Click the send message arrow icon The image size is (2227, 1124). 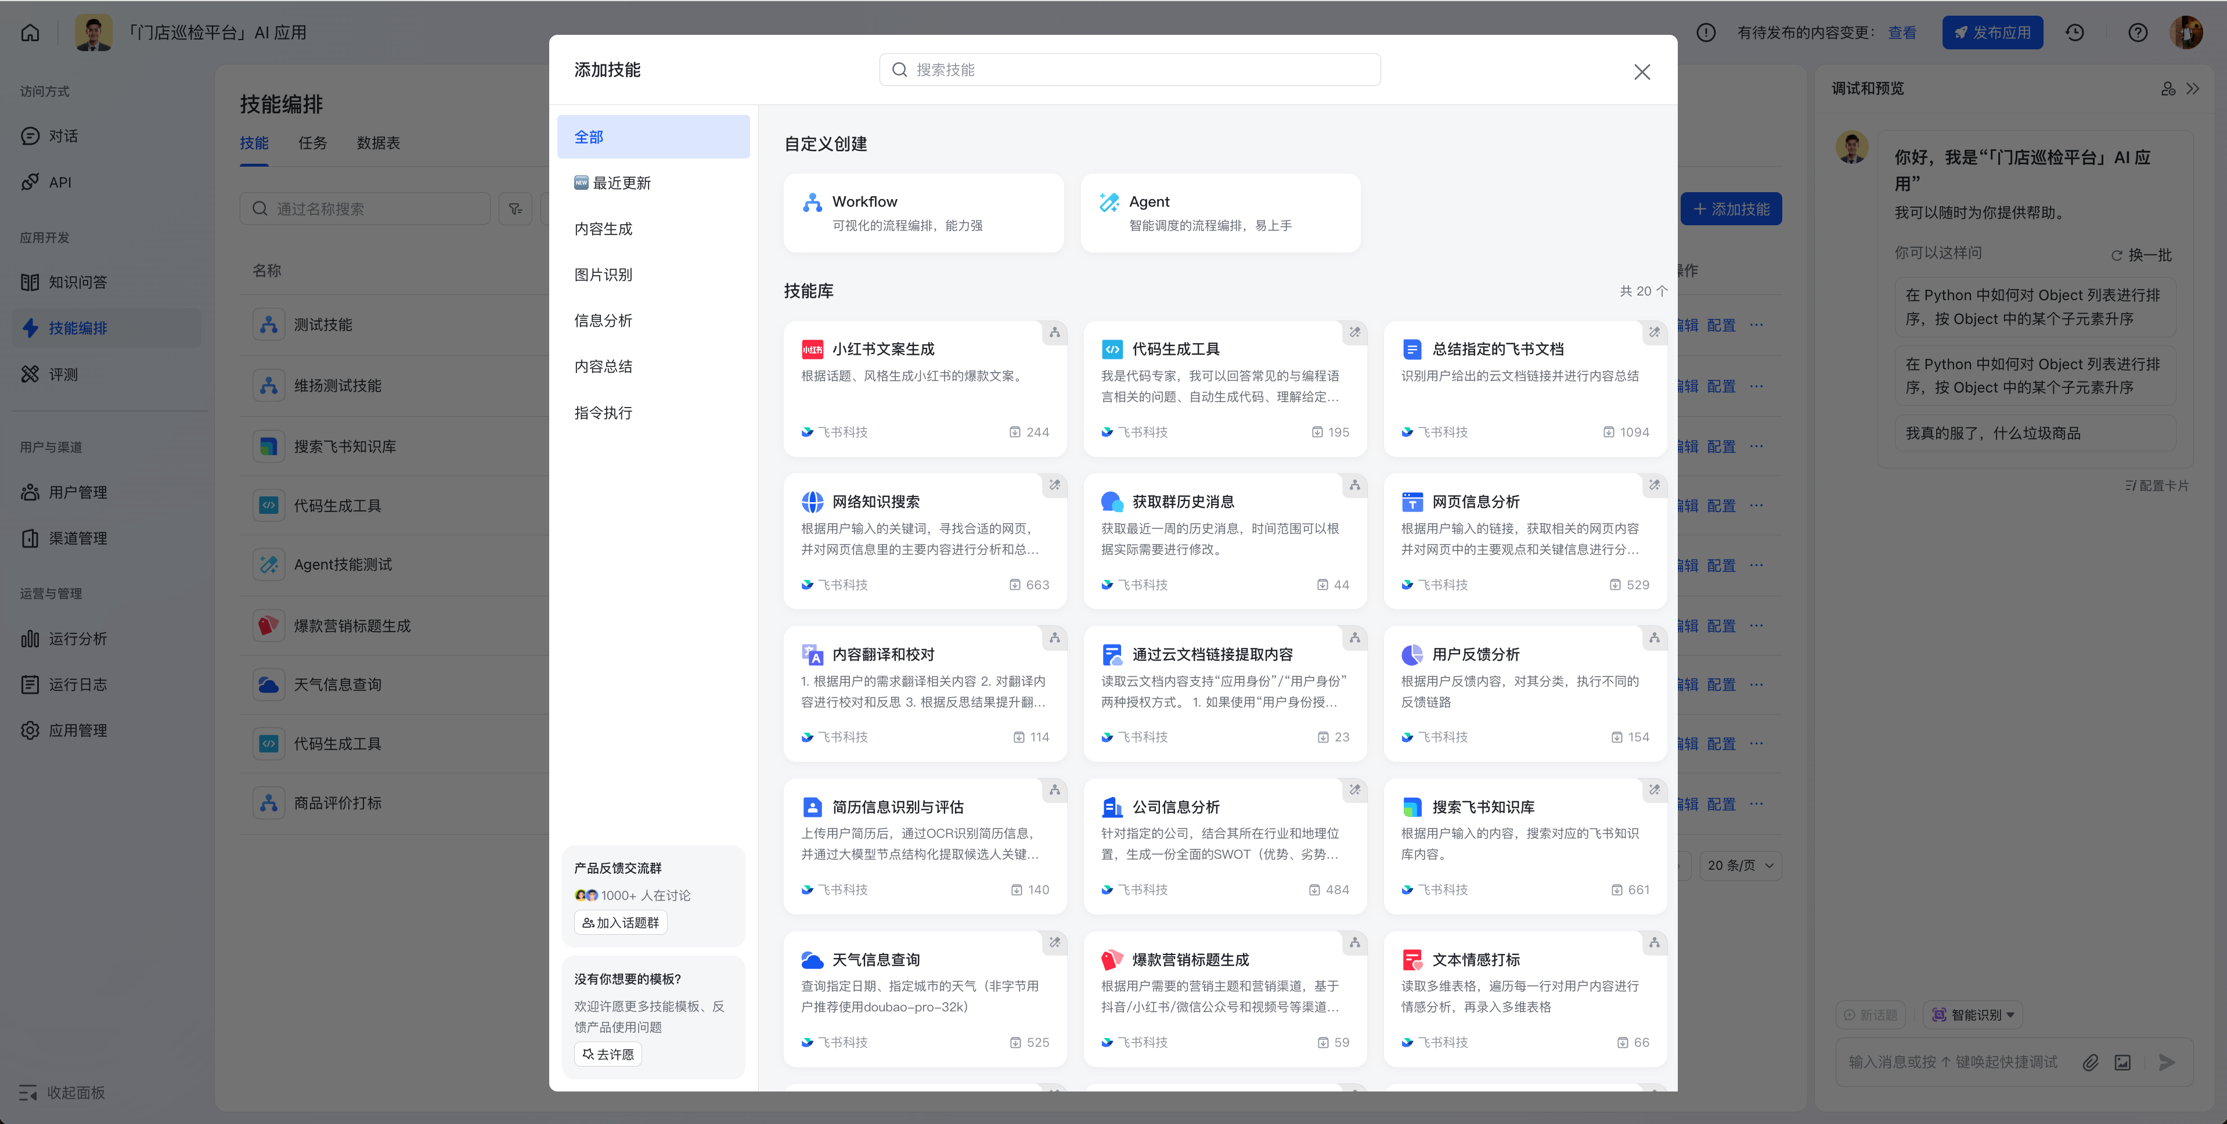[x=2167, y=1062]
